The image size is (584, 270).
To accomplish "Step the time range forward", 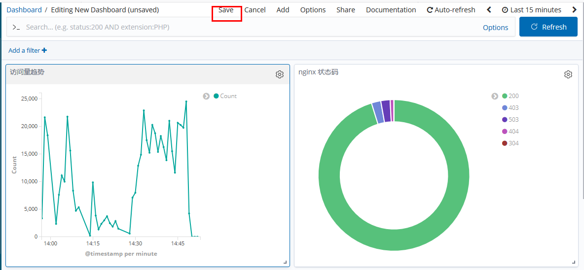I will [574, 10].
